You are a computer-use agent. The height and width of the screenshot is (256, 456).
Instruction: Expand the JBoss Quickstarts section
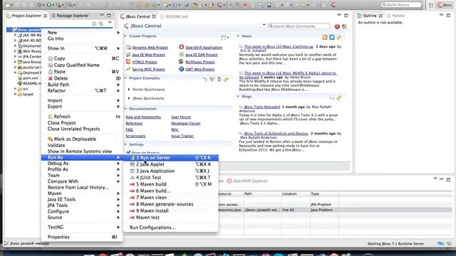tap(129, 98)
